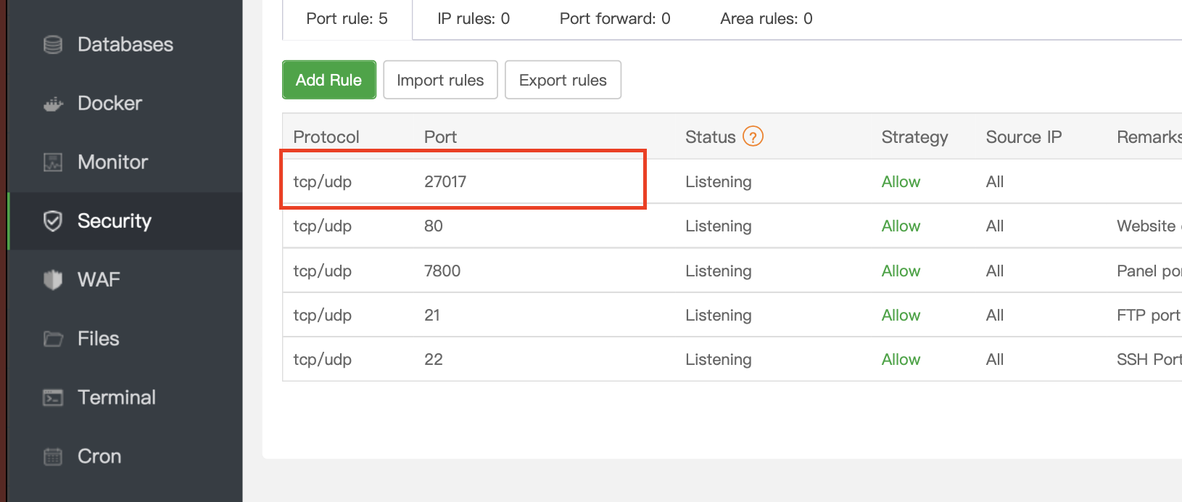Click the Status help question mark icon
1182x502 pixels.
click(x=753, y=136)
